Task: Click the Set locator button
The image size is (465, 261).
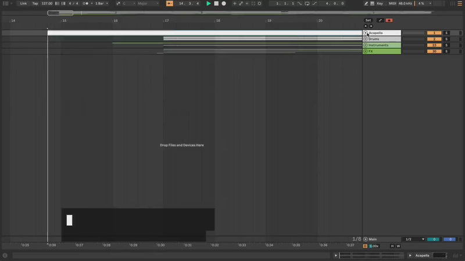Action: (368, 20)
